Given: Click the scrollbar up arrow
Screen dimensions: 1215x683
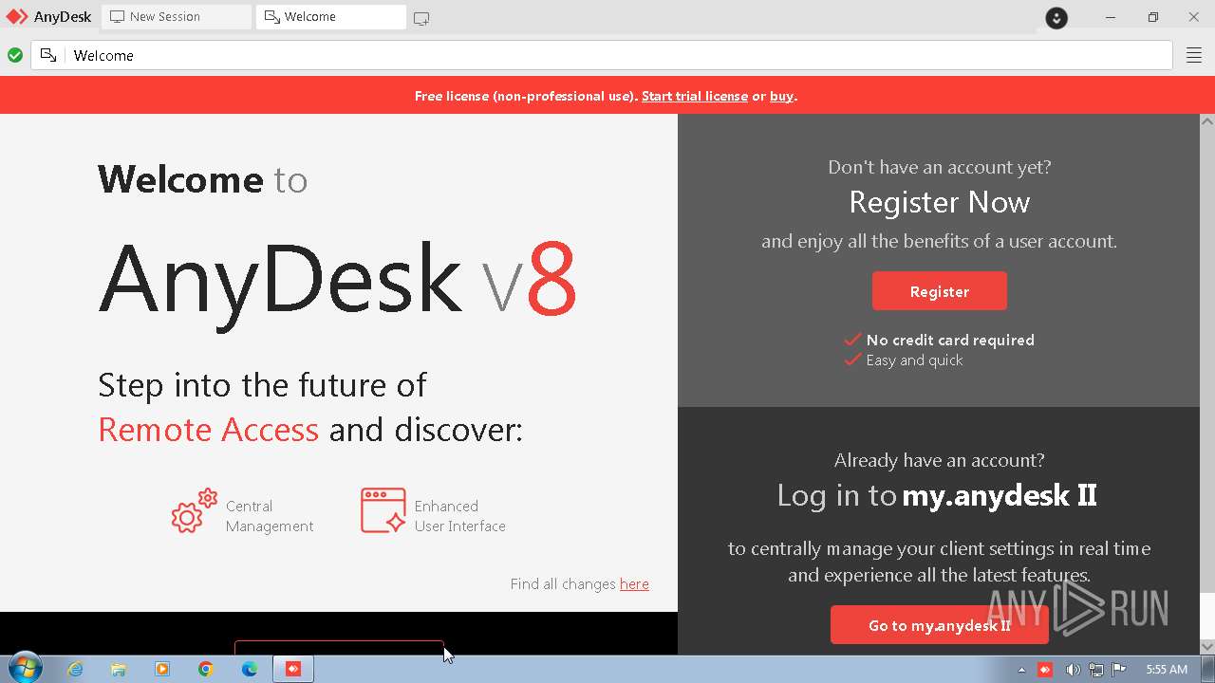Looking at the screenshot, I should 1207,121.
